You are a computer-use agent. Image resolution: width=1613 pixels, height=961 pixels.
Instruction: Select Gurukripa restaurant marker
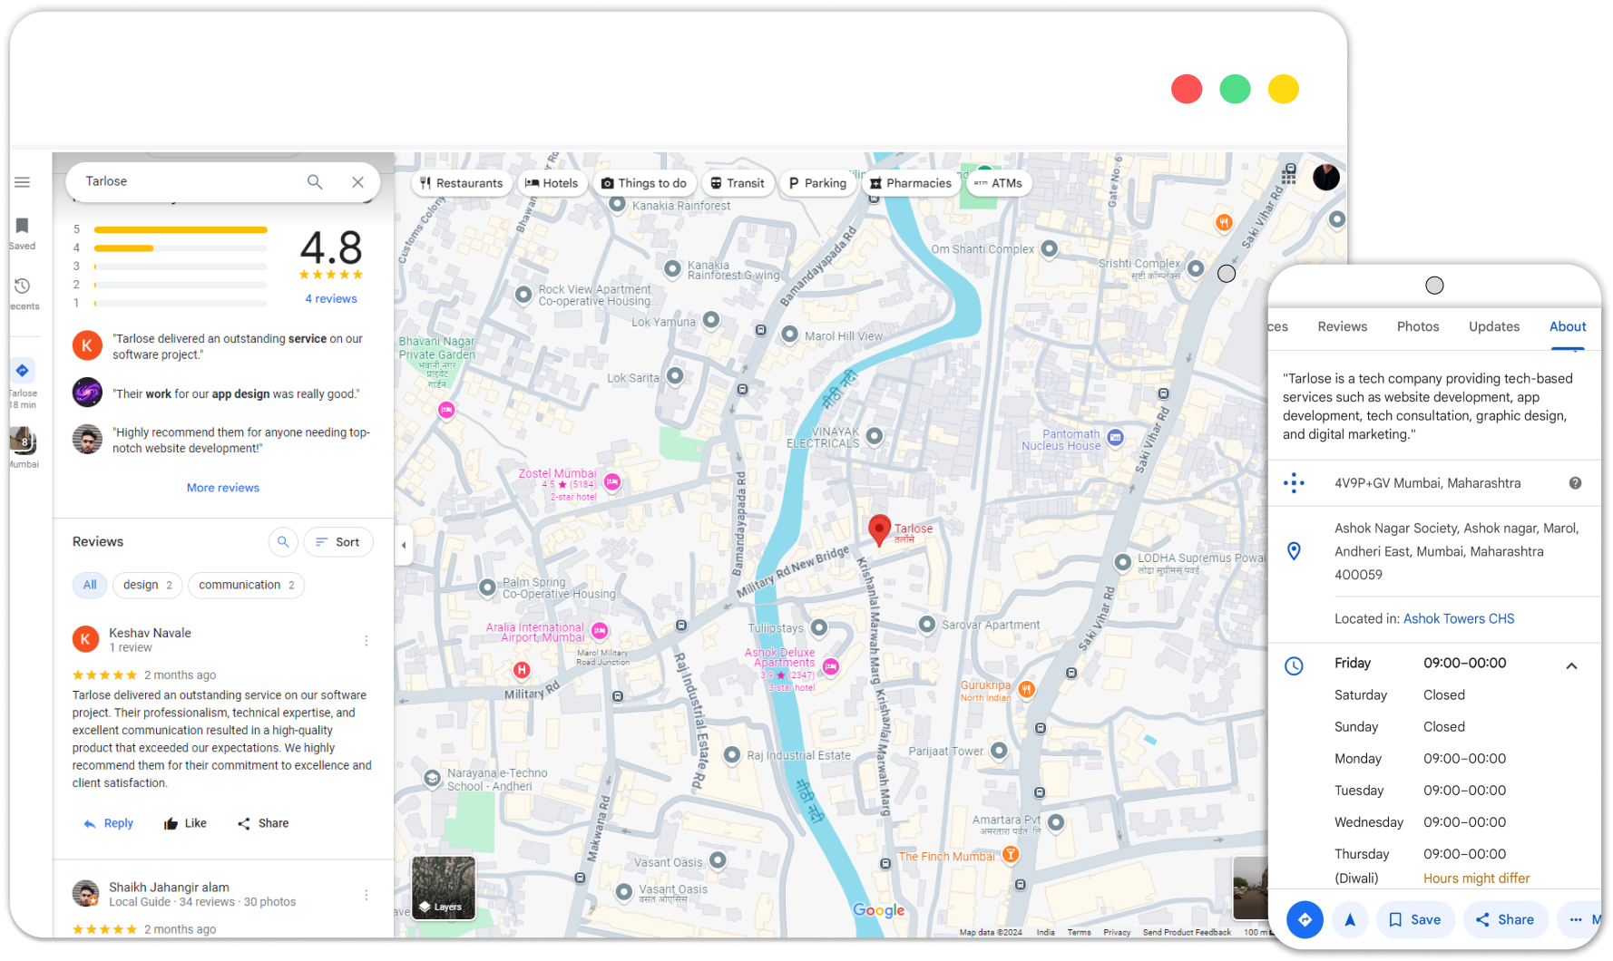(x=1026, y=689)
